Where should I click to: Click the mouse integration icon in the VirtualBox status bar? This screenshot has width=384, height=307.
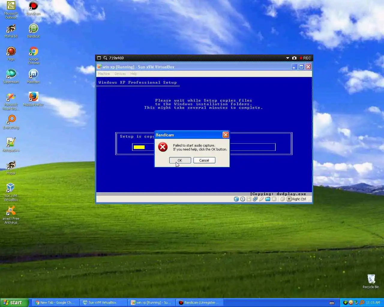(283, 199)
